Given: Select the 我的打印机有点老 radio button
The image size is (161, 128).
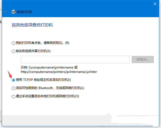Looking at the screenshot, I should coord(13,43).
